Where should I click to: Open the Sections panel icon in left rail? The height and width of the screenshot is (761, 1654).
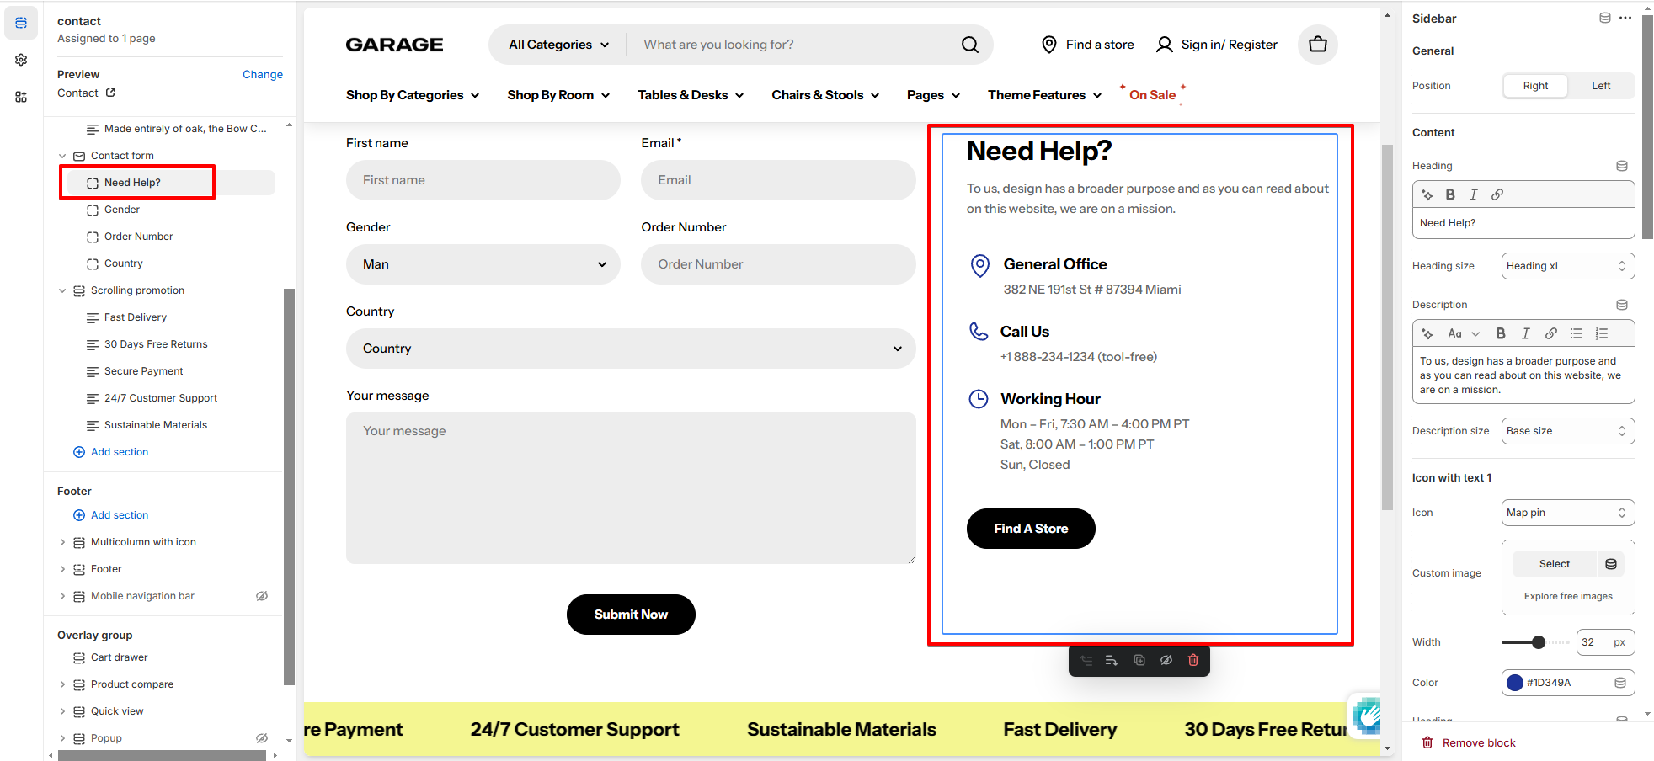pyautogui.click(x=21, y=23)
